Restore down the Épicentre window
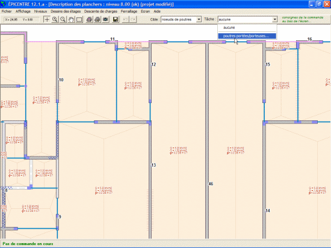Screen dimensions: 331x248 point(320,4)
